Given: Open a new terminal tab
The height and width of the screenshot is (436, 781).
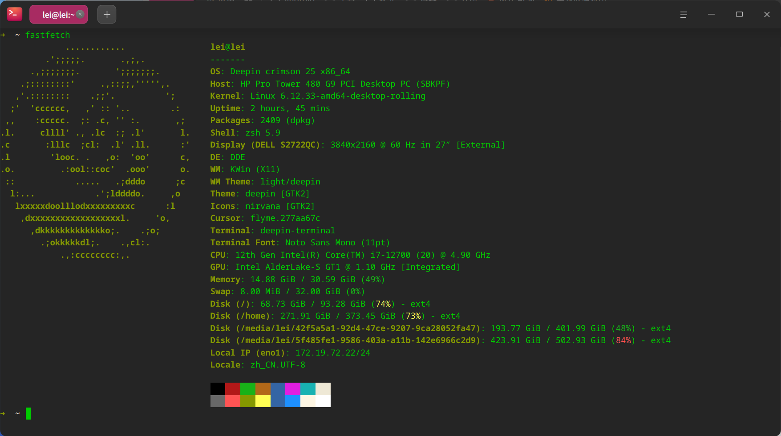Looking at the screenshot, I should coord(107,14).
